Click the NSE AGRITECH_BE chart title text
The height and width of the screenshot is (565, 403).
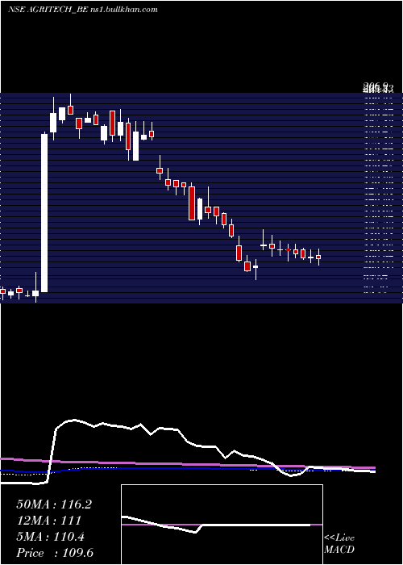[82, 10]
